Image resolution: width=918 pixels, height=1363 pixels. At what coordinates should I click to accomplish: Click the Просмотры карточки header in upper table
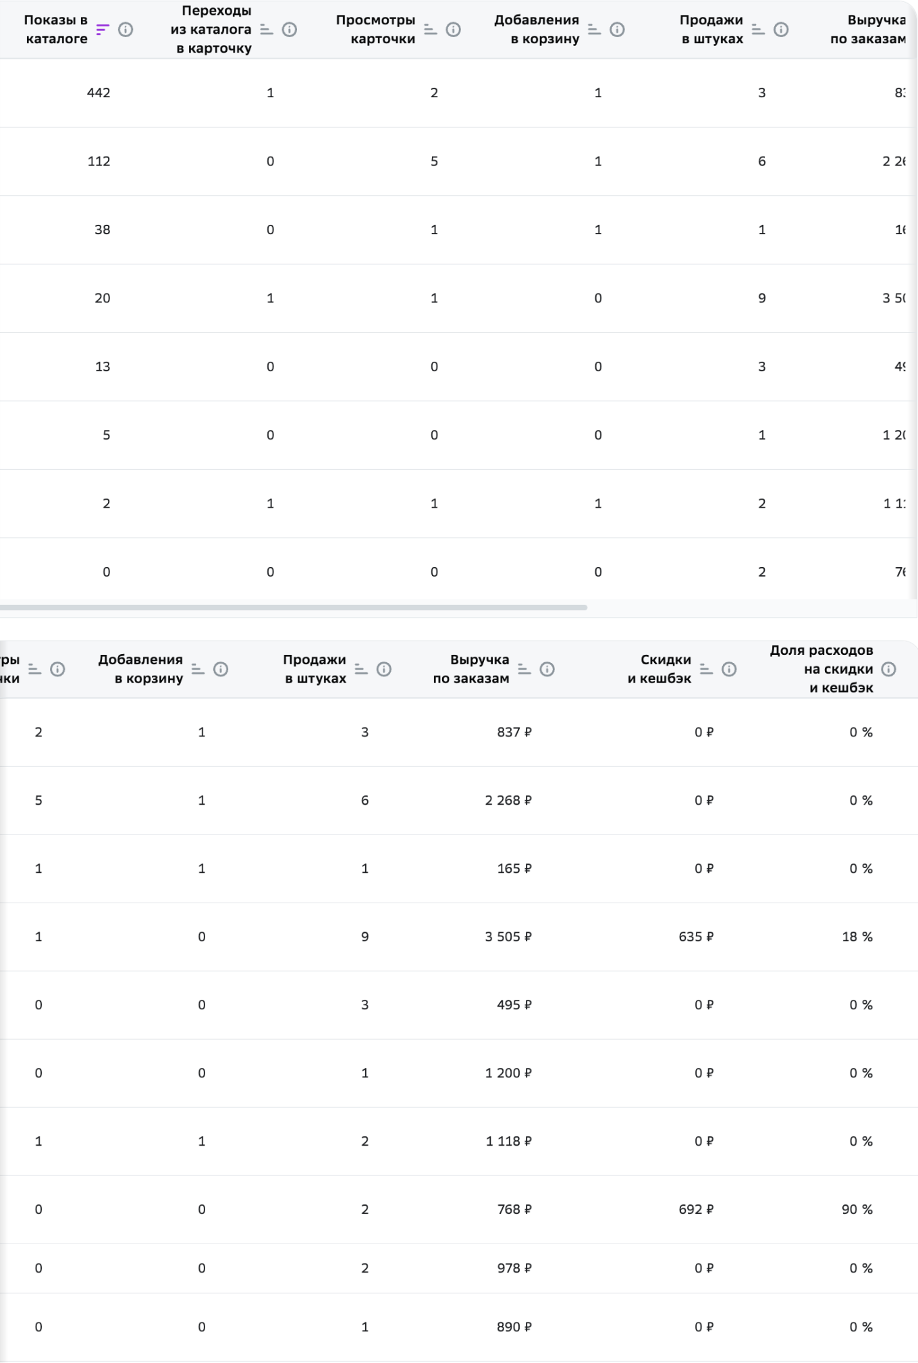click(376, 30)
